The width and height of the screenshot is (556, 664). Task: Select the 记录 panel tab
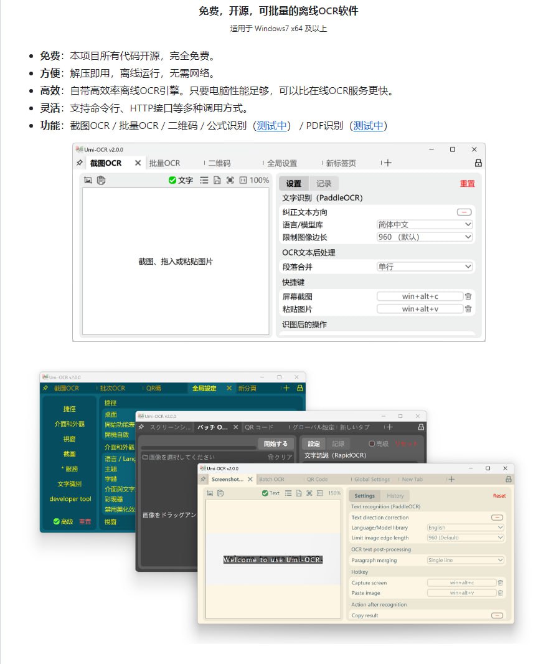pyautogui.click(x=324, y=183)
